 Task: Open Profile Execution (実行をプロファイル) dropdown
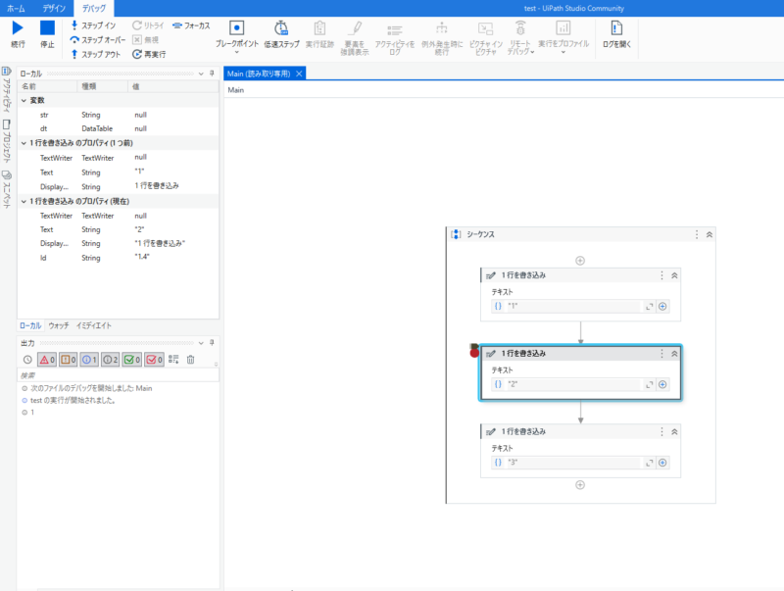click(563, 37)
